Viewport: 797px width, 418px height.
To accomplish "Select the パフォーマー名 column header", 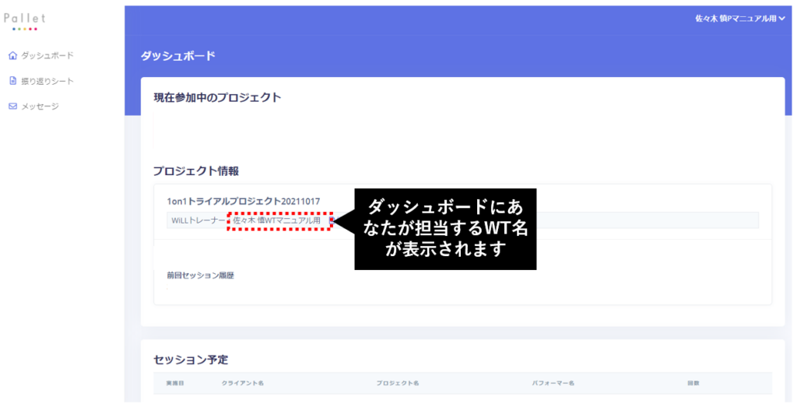I will pyautogui.click(x=553, y=384).
